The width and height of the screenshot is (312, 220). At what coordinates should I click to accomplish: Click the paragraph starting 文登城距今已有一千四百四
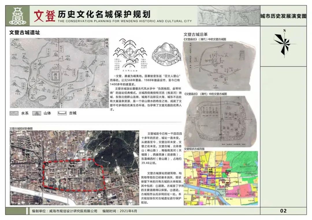[161, 148]
